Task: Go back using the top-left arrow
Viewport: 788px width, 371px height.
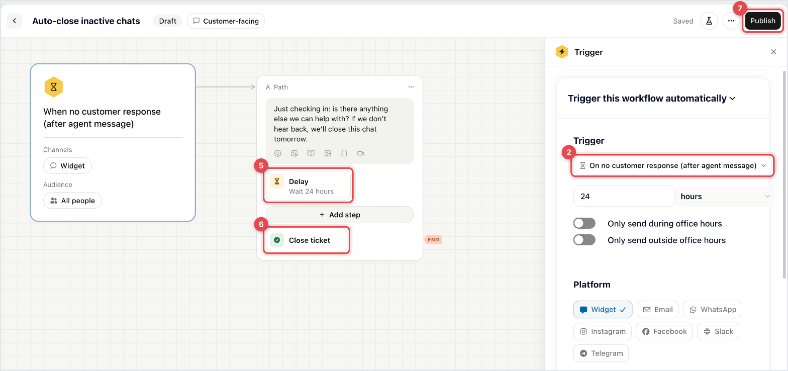Action: click(x=14, y=21)
